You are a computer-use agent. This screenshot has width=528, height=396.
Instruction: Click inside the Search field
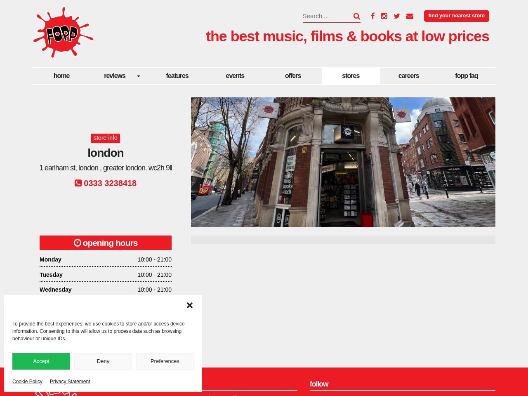click(x=326, y=16)
